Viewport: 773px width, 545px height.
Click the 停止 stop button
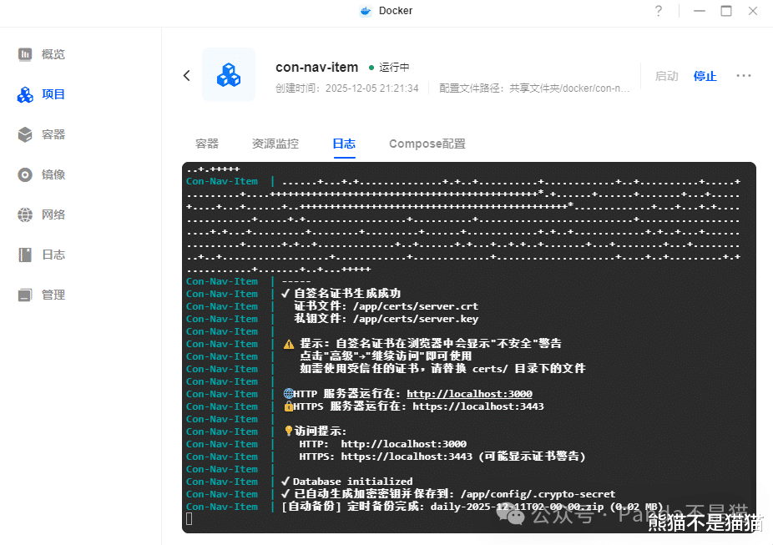705,77
